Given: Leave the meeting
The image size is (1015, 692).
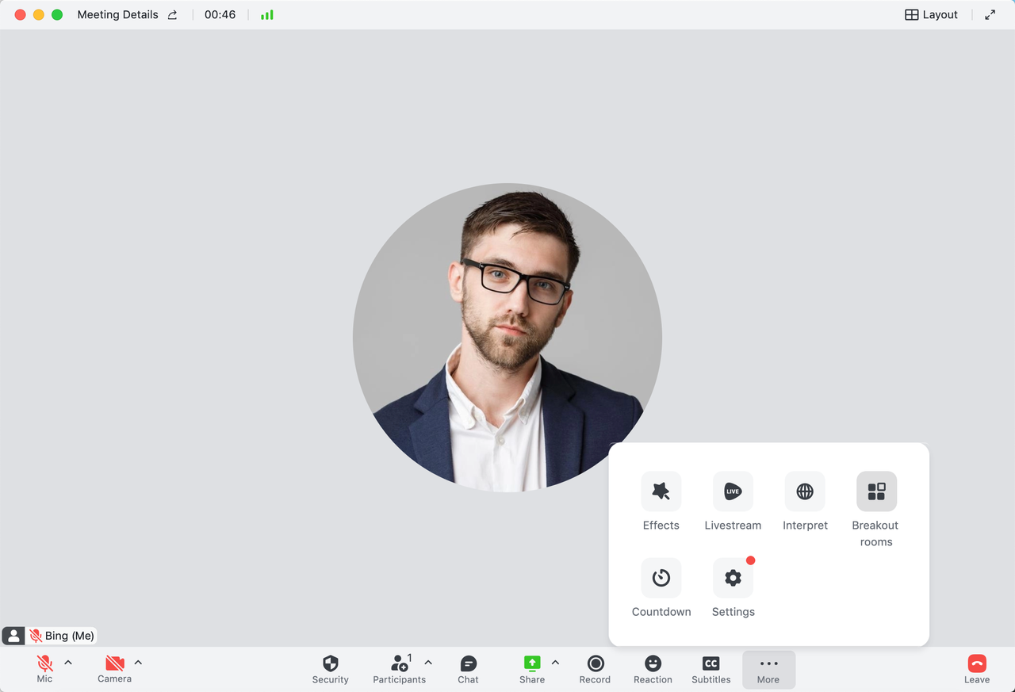Looking at the screenshot, I should pos(977,669).
